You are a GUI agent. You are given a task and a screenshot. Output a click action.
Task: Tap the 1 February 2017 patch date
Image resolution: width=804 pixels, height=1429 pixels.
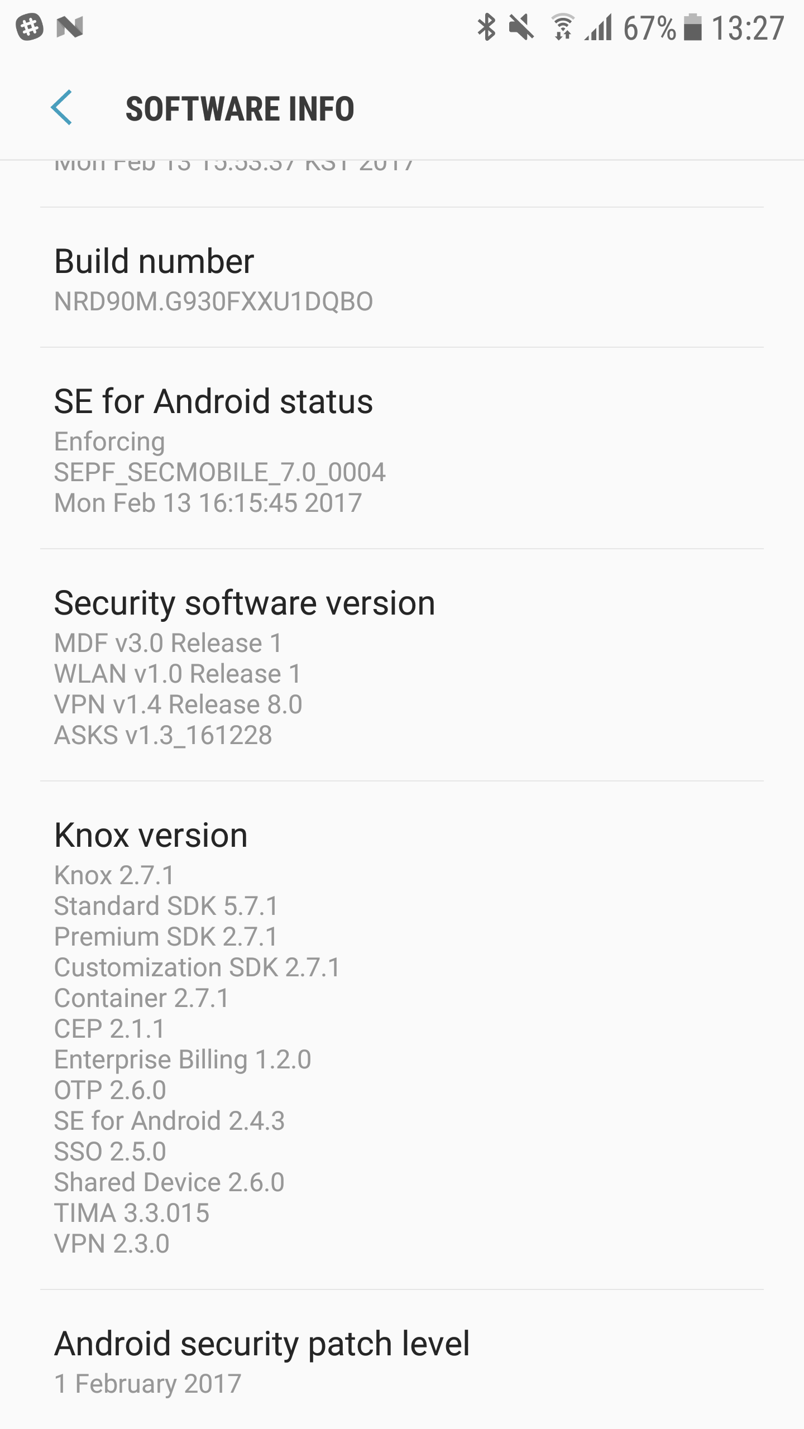(147, 1384)
